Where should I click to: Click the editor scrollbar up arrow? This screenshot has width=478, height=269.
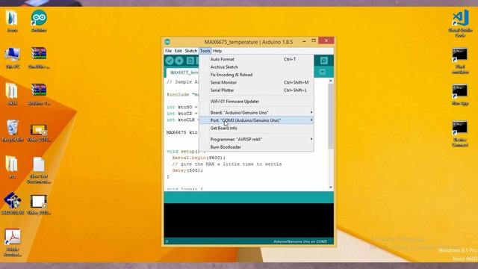330,81
